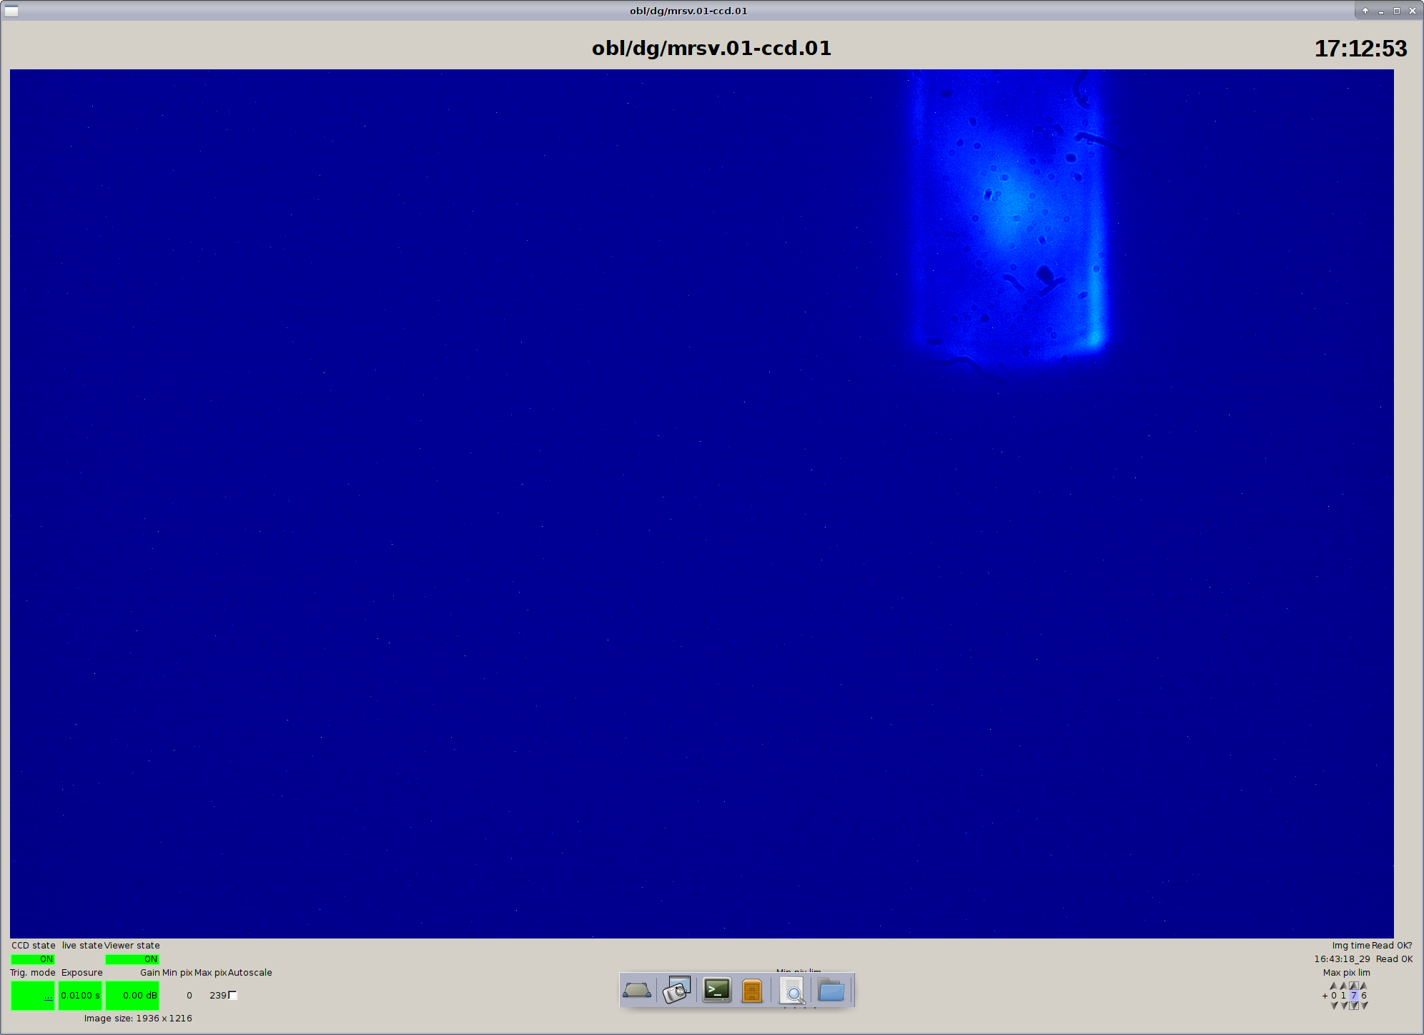This screenshot has width=1424, height=1035.
Task: Click the Exposure 0.0100 s field
Action: pos(80,995)
